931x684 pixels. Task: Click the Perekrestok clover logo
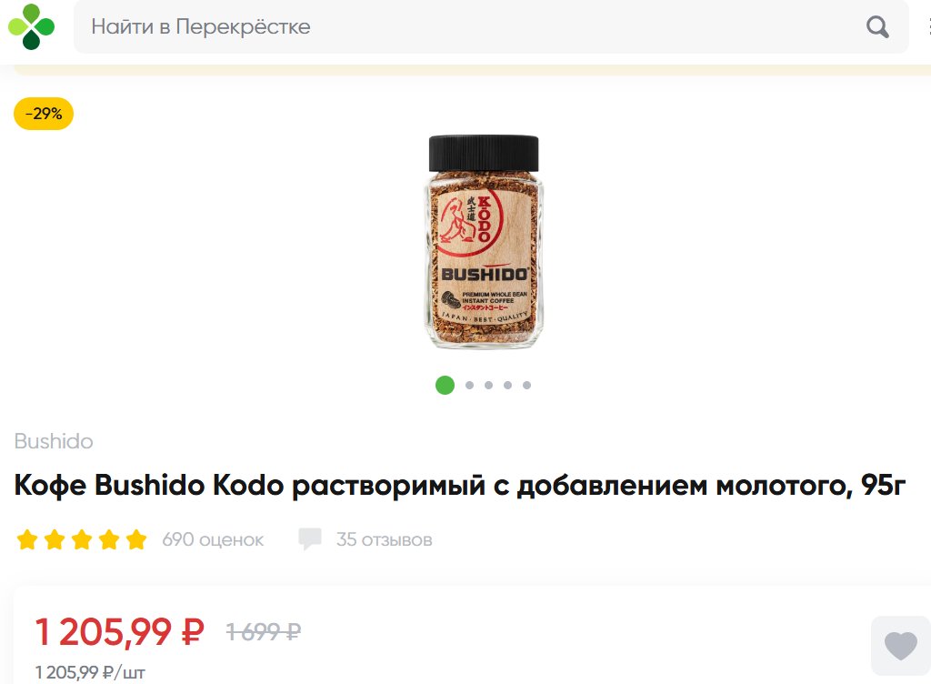(31, 26)
